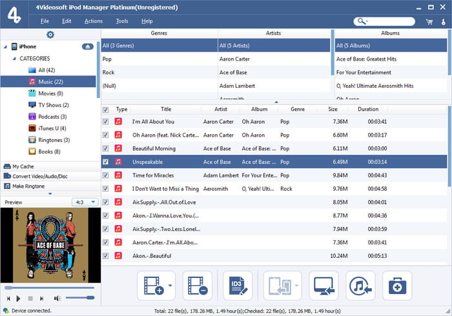
Task: Expand the sidebar panel down arrow
Action: [x=50, y=193]
